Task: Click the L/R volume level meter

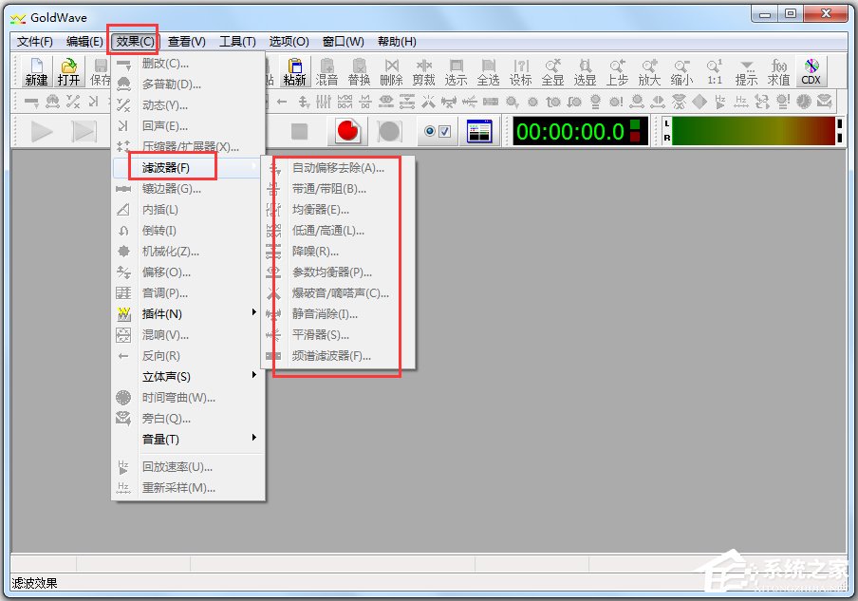Action: click(x=753, y=131)
